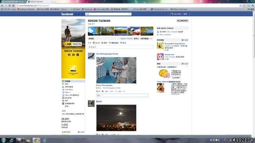
Task: Open third lake photo thumbnail in strip
Action: tap(121, 31)
